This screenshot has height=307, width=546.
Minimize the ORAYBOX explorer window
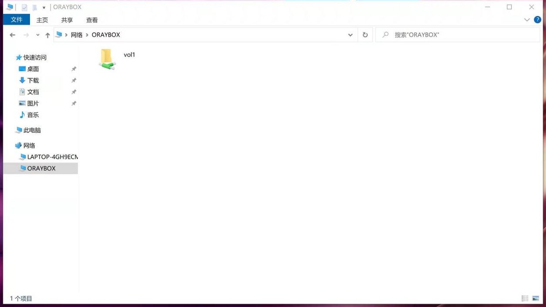tap(487, 7)
